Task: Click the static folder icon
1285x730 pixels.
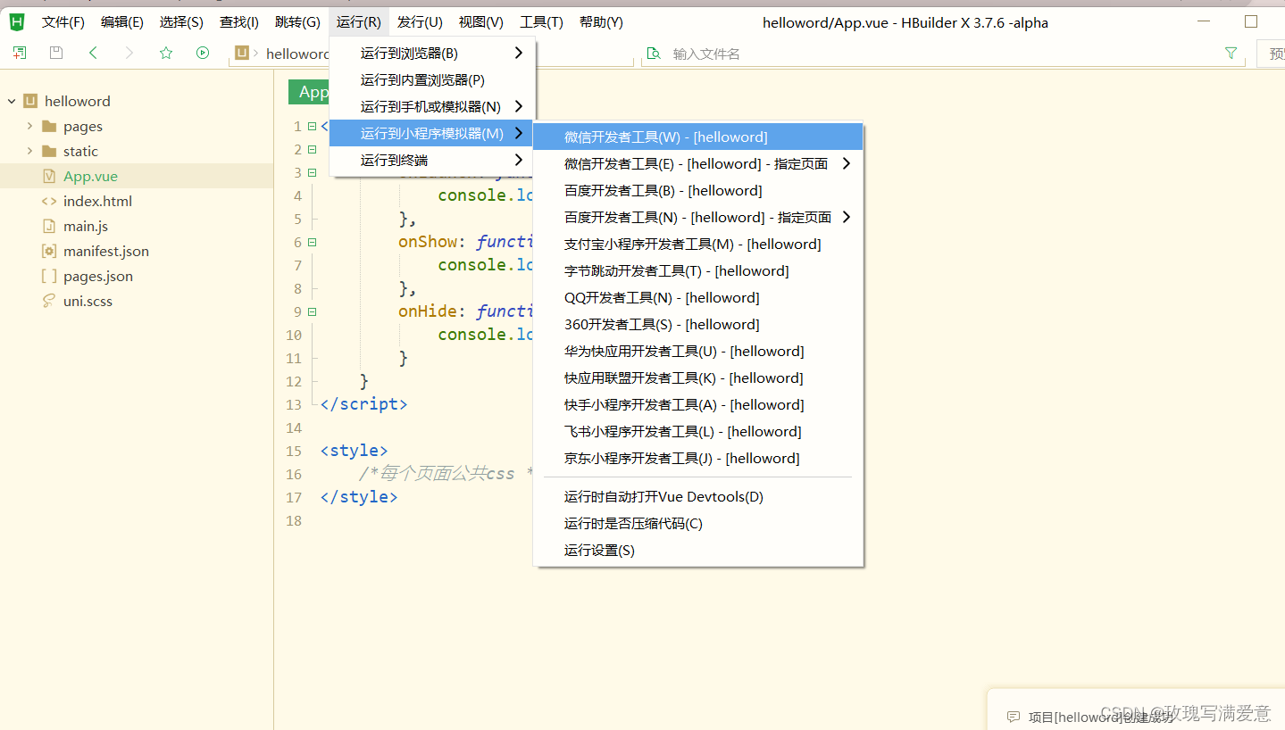Action: pyautogui.click(x=49, y=152)
